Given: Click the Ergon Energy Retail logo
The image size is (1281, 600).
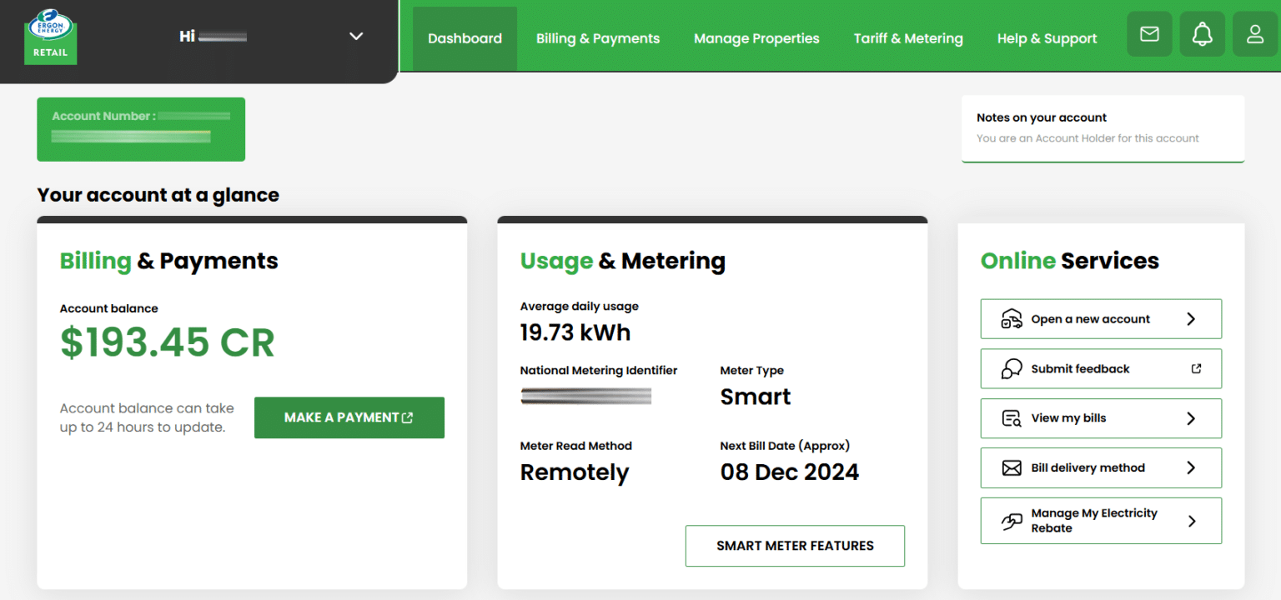Looking at the screenshot, I should (x=50, y=36).
